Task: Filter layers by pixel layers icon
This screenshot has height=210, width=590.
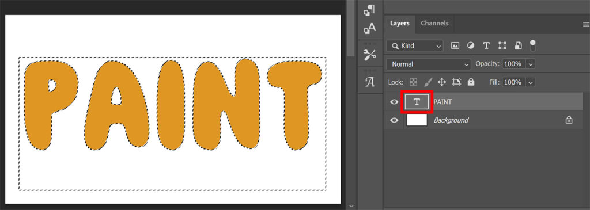Action: coord(455,46)
